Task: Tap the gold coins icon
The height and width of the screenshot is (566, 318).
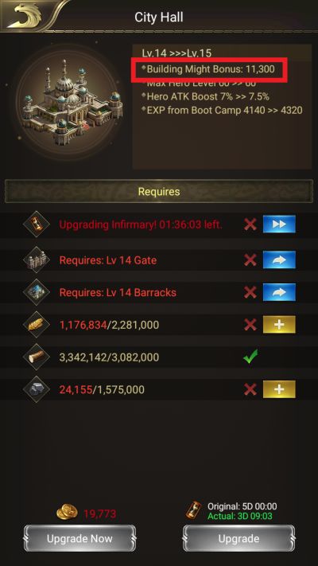Action: pos(67,512)
